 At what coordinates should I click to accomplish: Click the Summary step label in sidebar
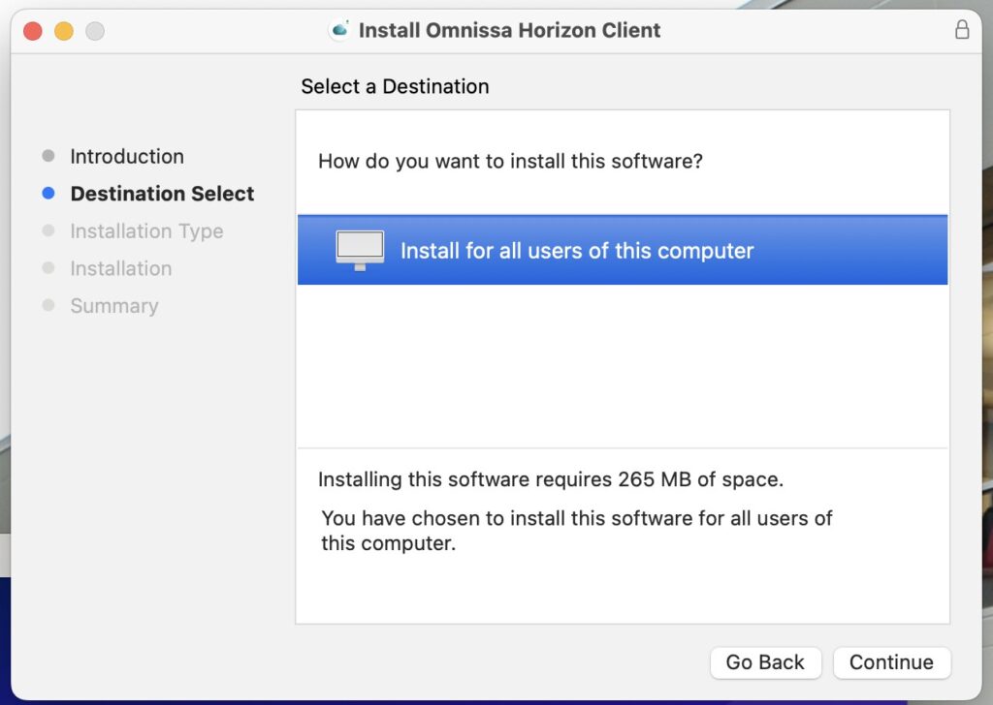click(113, 306)
